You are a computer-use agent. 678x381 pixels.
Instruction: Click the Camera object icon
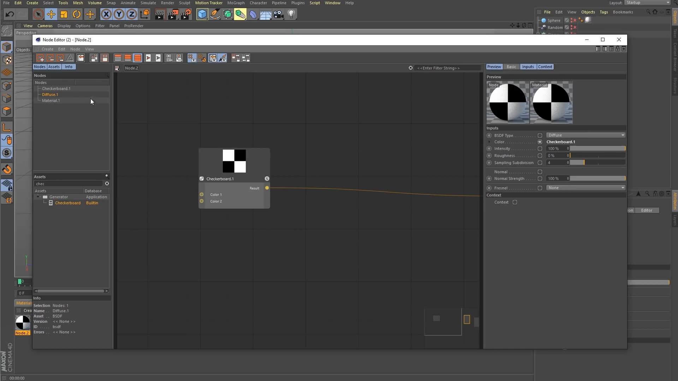coord(279,14)
